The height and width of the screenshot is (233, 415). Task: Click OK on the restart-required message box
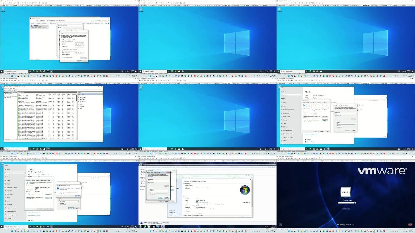(78, 196)
